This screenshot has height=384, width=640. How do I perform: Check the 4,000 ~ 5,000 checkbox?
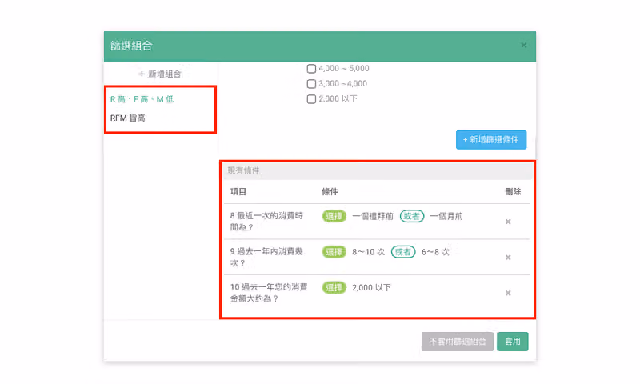311,69
